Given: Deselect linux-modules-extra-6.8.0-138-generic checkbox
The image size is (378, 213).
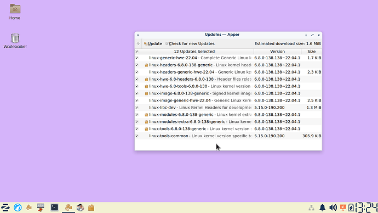Looking at the screenshot, I should pos(137,122).
